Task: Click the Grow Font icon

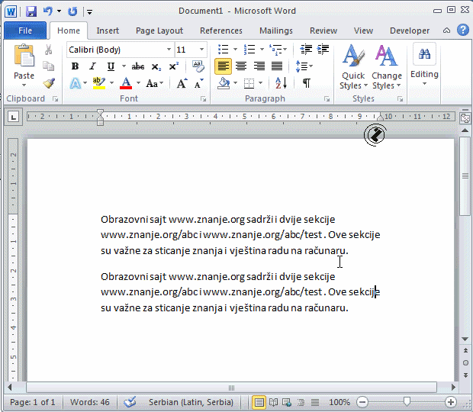Action: tap(182, 83)
